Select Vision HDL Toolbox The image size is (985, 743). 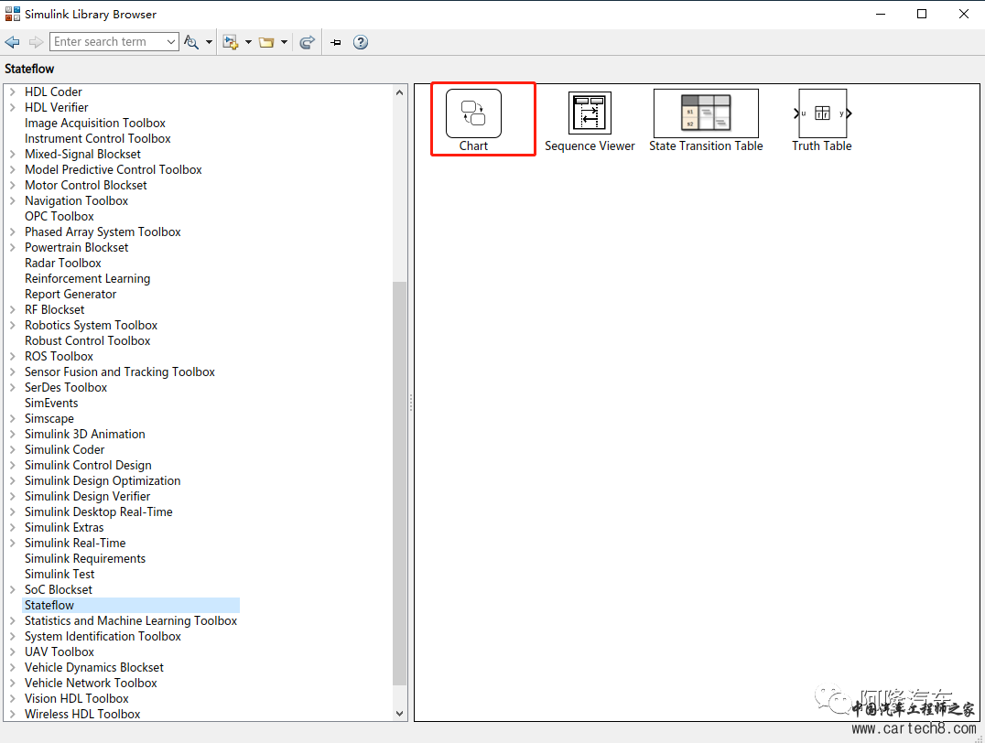(77, 698)
